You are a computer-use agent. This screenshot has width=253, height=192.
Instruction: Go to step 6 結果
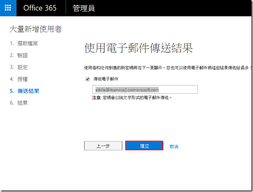pos(22,103)
